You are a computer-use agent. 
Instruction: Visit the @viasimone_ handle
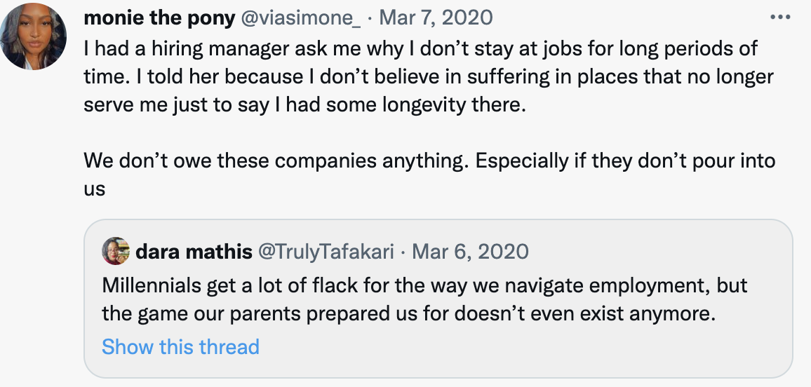tap(301, 18)
